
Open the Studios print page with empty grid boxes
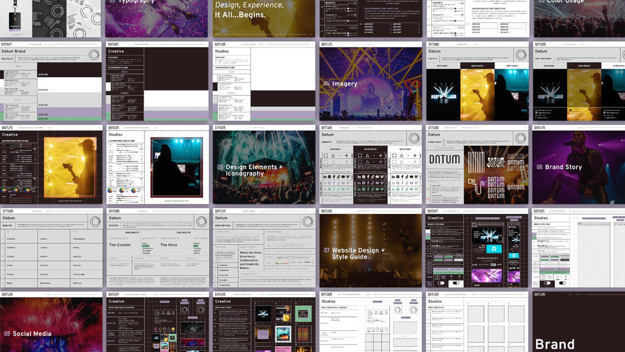tap(477, 322)
